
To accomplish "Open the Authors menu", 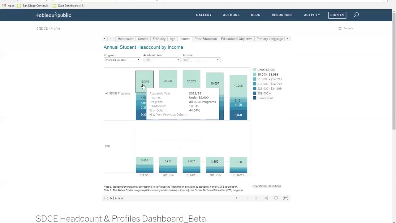I will pos(231,15).
